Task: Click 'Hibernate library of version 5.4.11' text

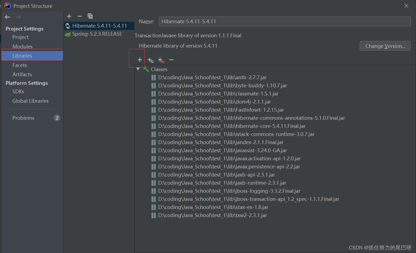Action: (178, 46)
